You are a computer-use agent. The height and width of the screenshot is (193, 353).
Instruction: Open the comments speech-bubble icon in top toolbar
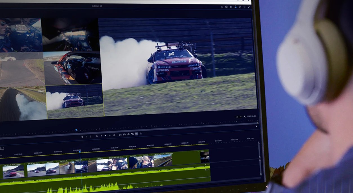pyautogui.click(x=240, y=7)
